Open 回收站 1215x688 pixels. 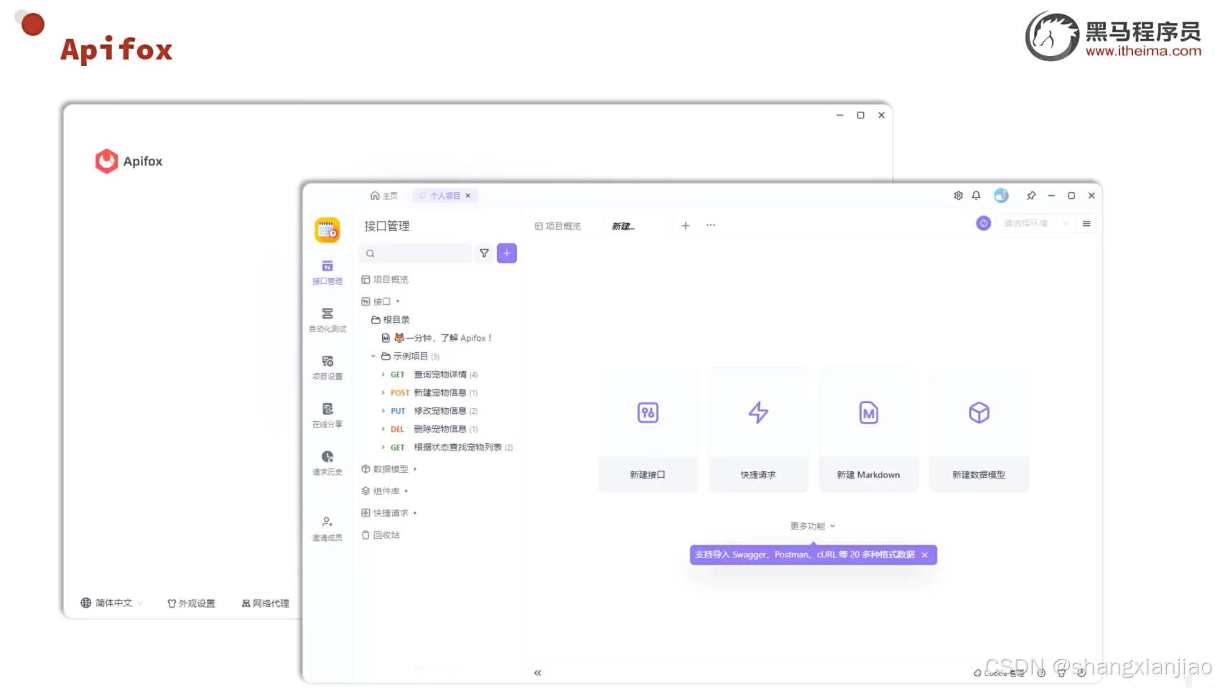pyautogui.click(x=381, y=535)
